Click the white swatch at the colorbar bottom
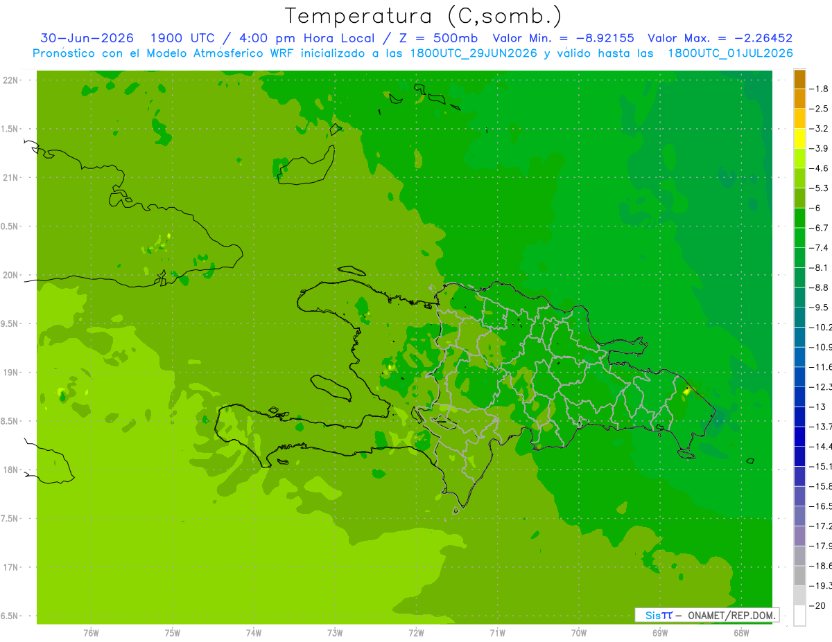This screenshot has width=832, height=642. click(799, 615)
